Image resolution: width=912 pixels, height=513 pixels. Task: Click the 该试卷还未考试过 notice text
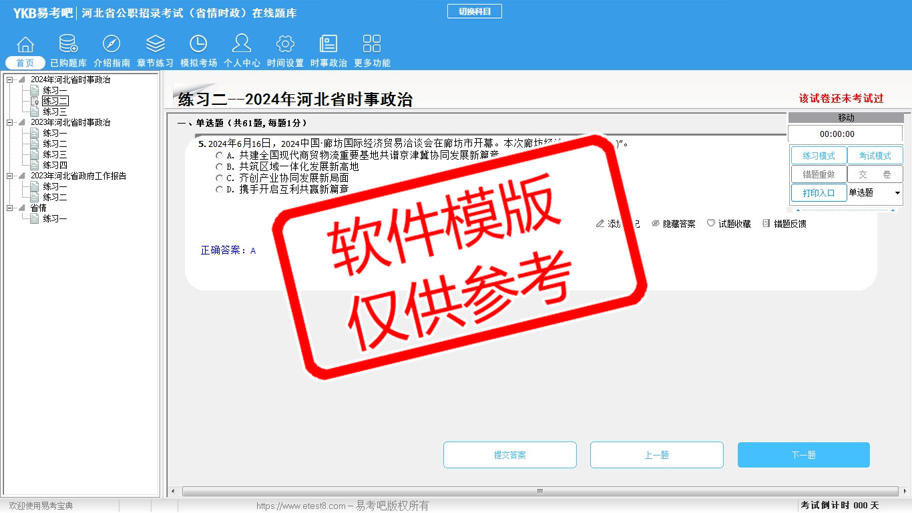click(841, 98)
